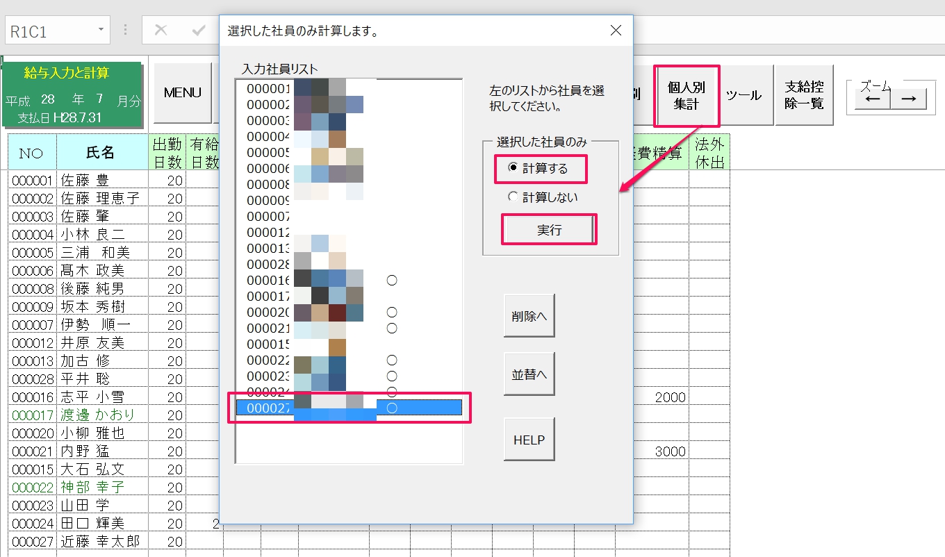
Task: Click name cell 伊勢 順一
Action: point(102,324)
